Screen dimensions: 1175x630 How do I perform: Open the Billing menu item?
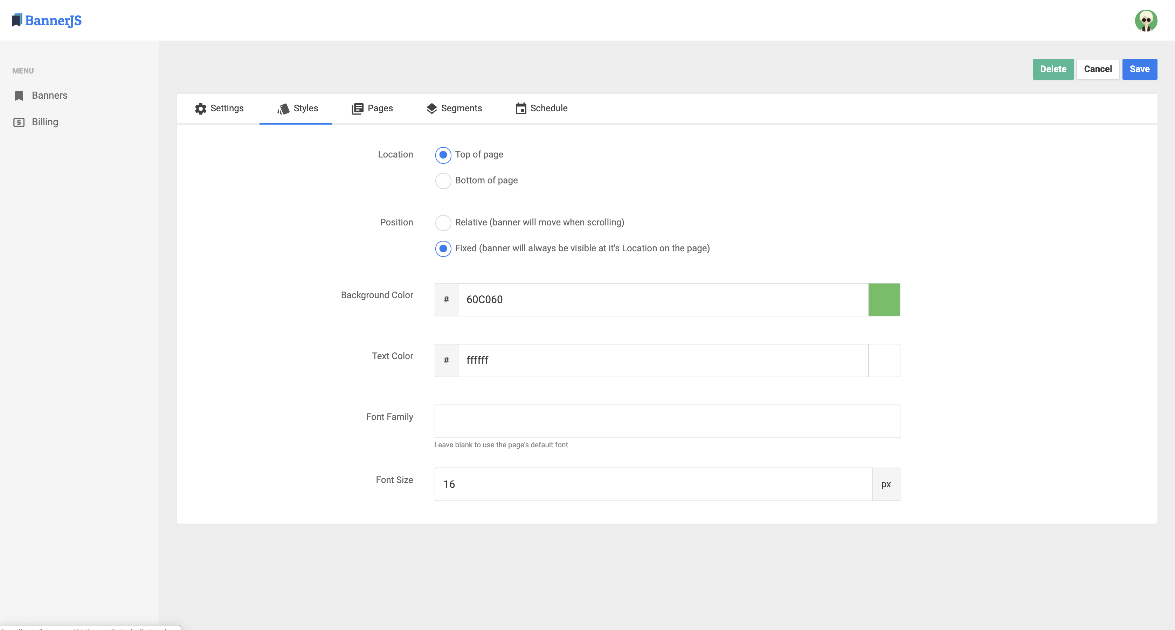45,122
